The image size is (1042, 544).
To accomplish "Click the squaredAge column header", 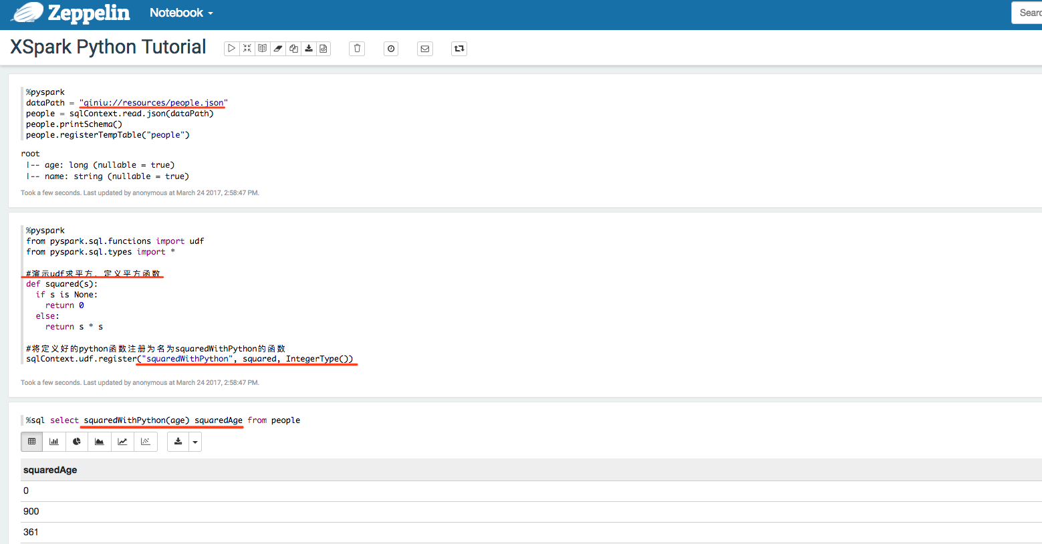I will (50, 470).
